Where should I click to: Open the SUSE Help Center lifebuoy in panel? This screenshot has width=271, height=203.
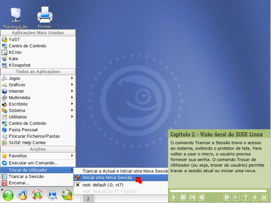coord(37,195)
